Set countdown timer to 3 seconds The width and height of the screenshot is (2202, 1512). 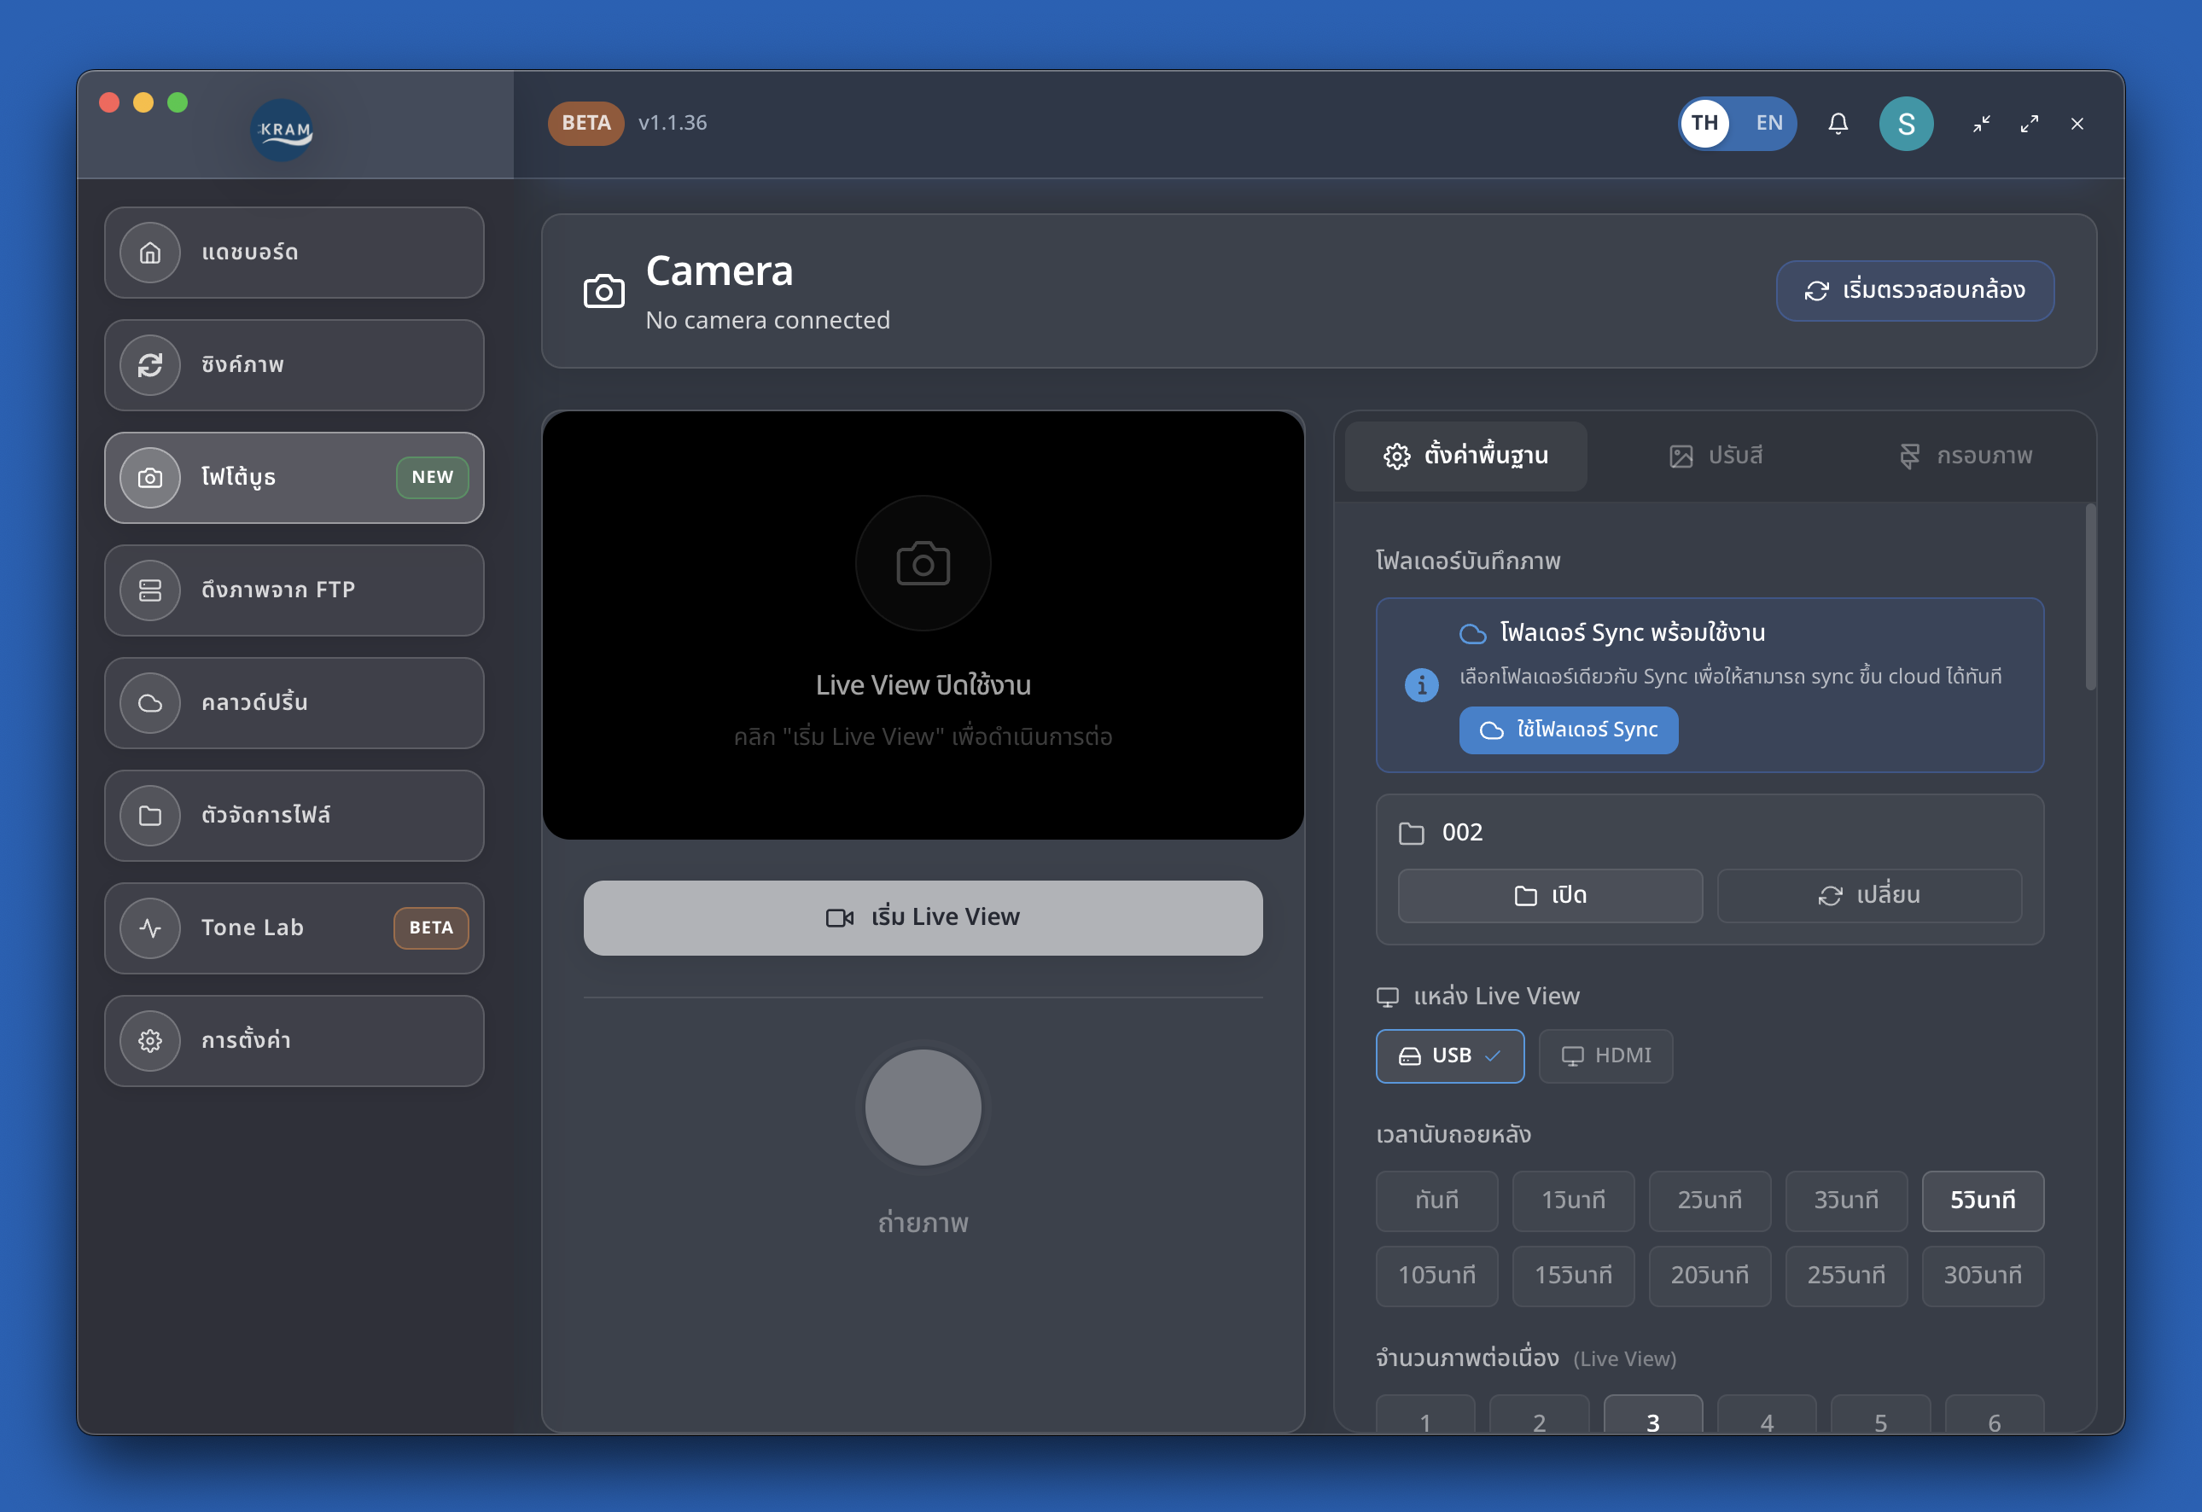click(x=1844, y=1201)
